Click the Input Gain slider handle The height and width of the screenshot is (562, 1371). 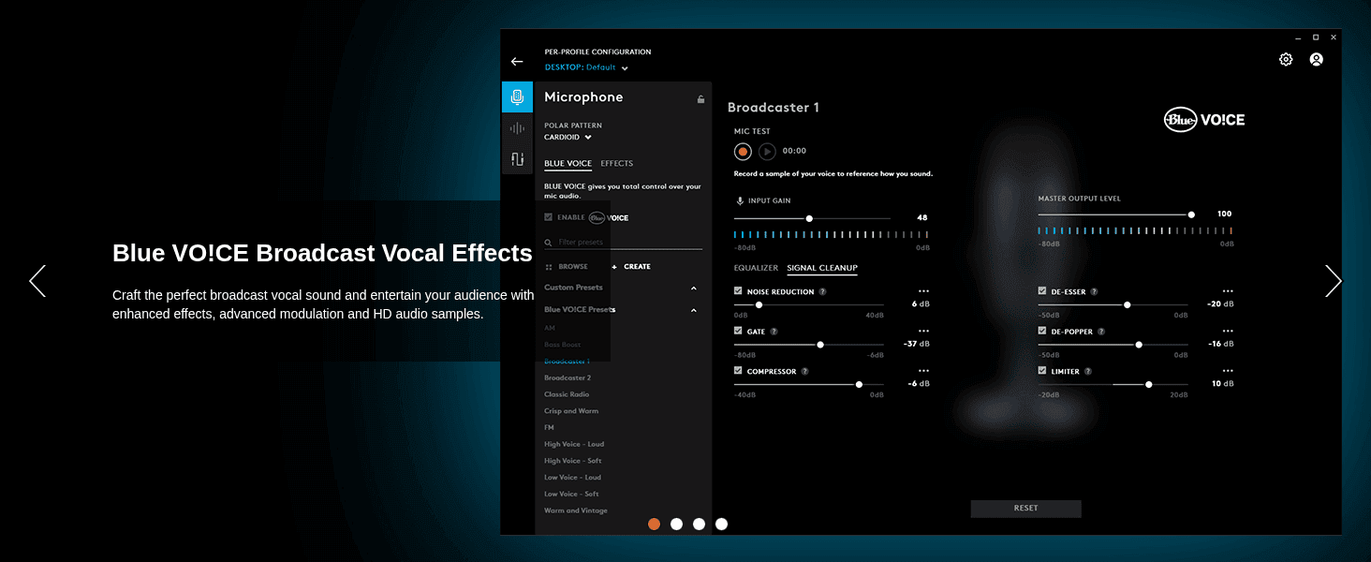pos(809,218)
